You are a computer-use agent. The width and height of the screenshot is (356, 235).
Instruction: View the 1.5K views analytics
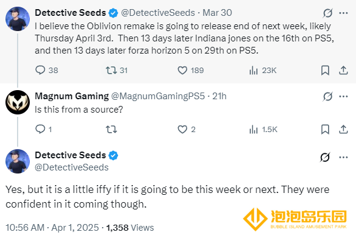tap(263, 129)
